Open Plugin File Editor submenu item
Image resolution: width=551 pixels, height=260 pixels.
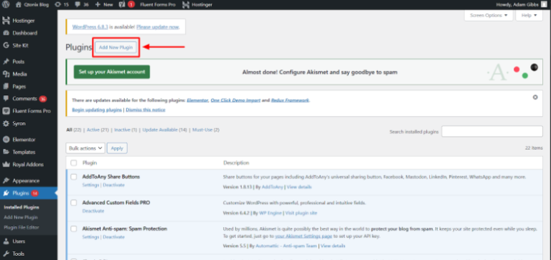22,227
